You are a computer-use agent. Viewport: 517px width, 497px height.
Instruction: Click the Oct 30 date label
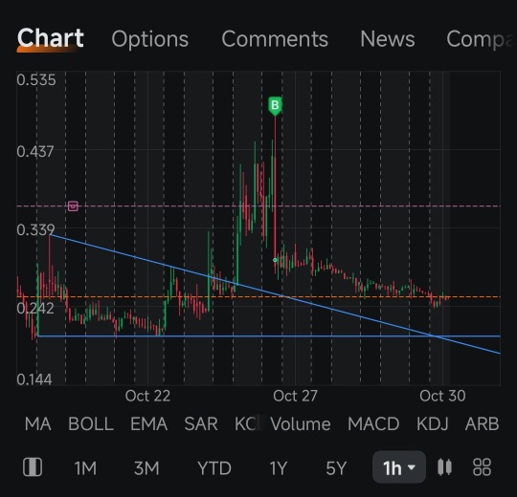click(442, 396)
